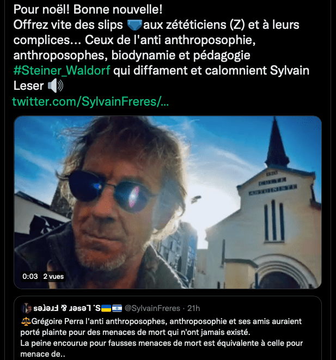The height and width of the screenshot is (360, 336).
Task: Play the embedded video of the man
Action: point(168,202)
